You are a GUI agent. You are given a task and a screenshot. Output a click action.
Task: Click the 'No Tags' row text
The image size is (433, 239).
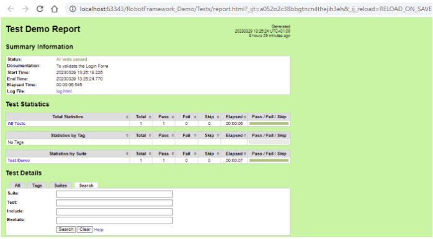(x=16, y=142)
